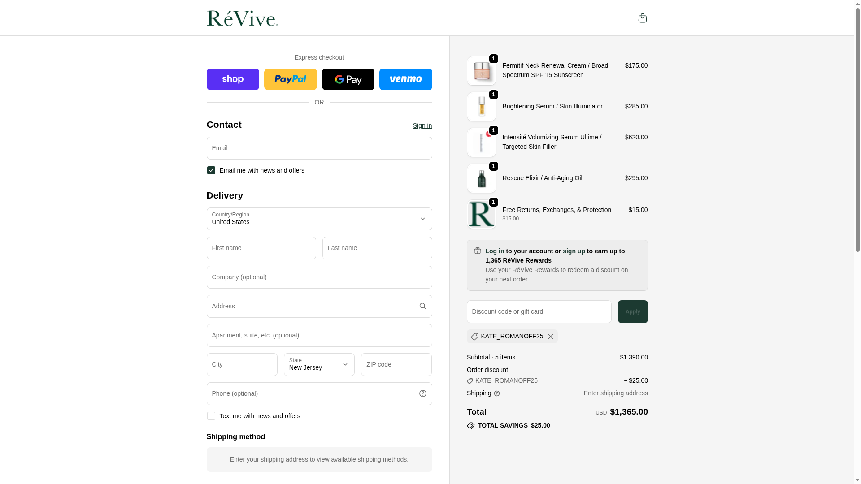Open shipping info question mark icon

click(x=496, y=393)
